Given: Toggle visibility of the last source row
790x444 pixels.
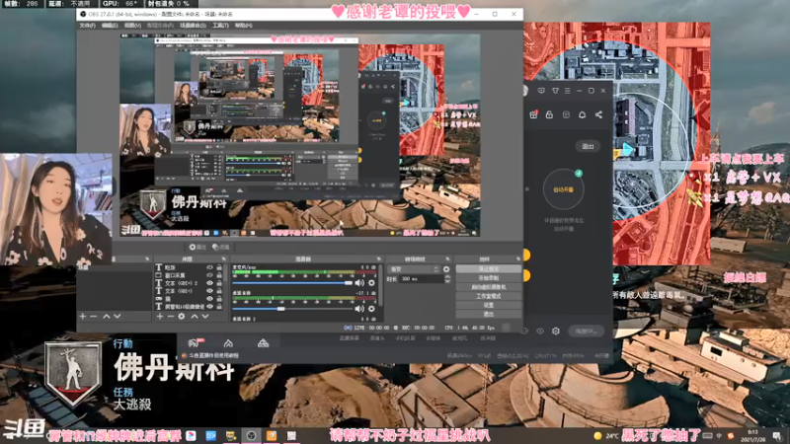Looking at the screenshot, I should [209, 306].
